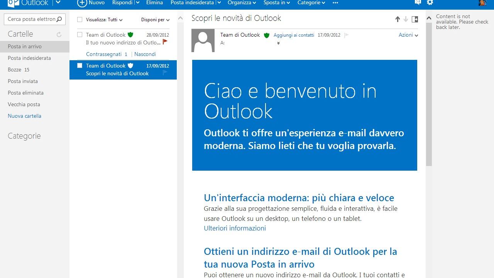
Task: Click flag on selected 17/09/2012 message
Action: click(165, 72)
